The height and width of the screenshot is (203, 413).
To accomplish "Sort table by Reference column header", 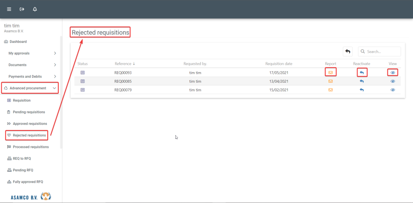I will [123, 64].
